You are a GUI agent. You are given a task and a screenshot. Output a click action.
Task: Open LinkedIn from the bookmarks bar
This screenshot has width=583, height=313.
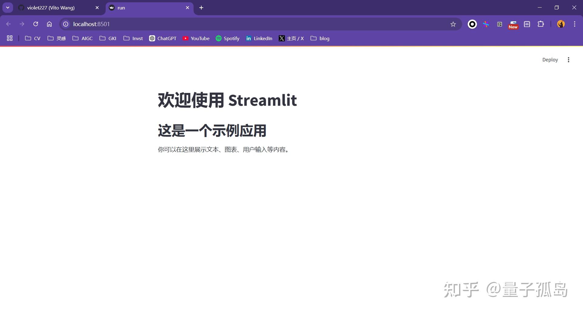tap(259, 38)
